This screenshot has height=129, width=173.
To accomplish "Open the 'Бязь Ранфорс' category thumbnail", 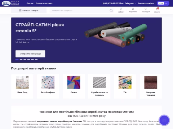I will (x=48, y=82).
